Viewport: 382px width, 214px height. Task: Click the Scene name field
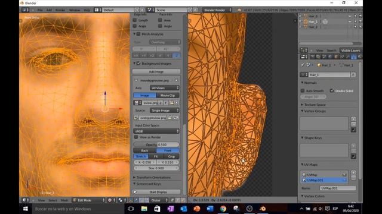tap(171, 10)
